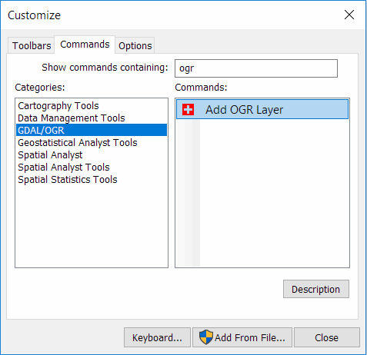Click the shield icon on Add From File

point(206,337)
